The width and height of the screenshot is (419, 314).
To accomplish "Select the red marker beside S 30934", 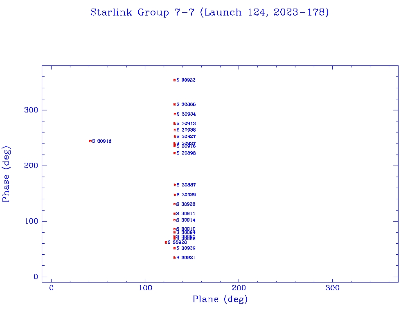I will pos(175,114).
